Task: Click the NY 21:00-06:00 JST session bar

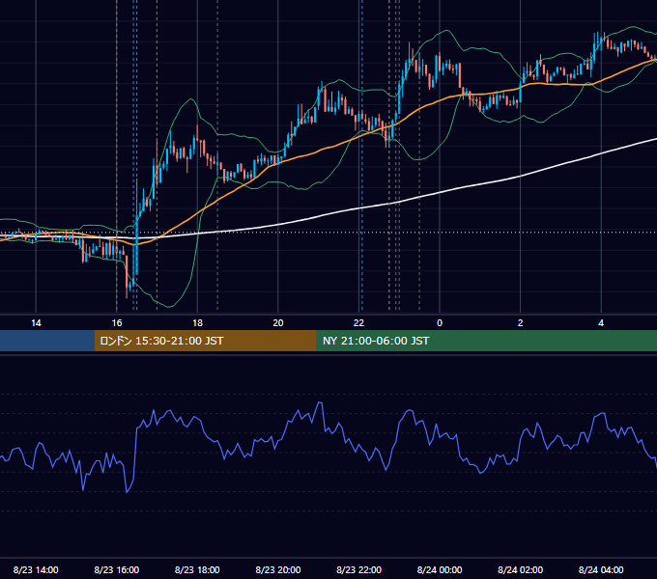Action: (x=486, y=341)
